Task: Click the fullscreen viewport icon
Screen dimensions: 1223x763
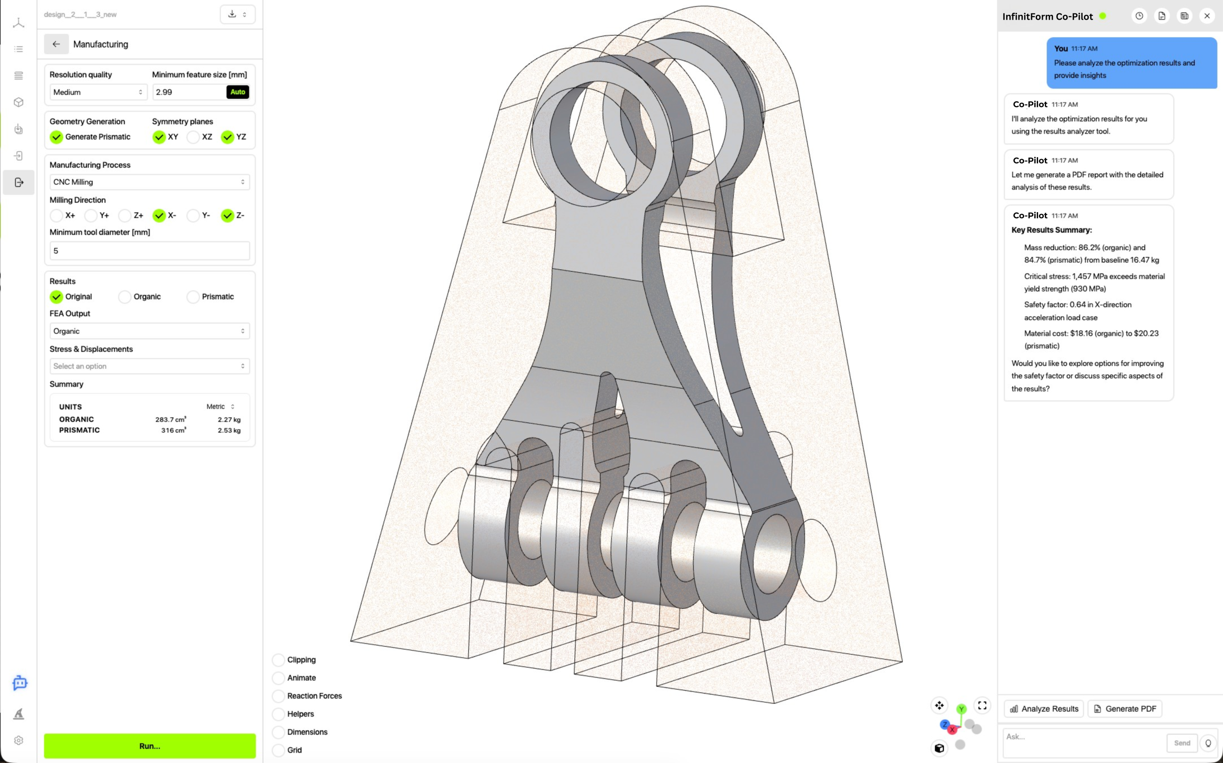Action: (x=982, y=706)
